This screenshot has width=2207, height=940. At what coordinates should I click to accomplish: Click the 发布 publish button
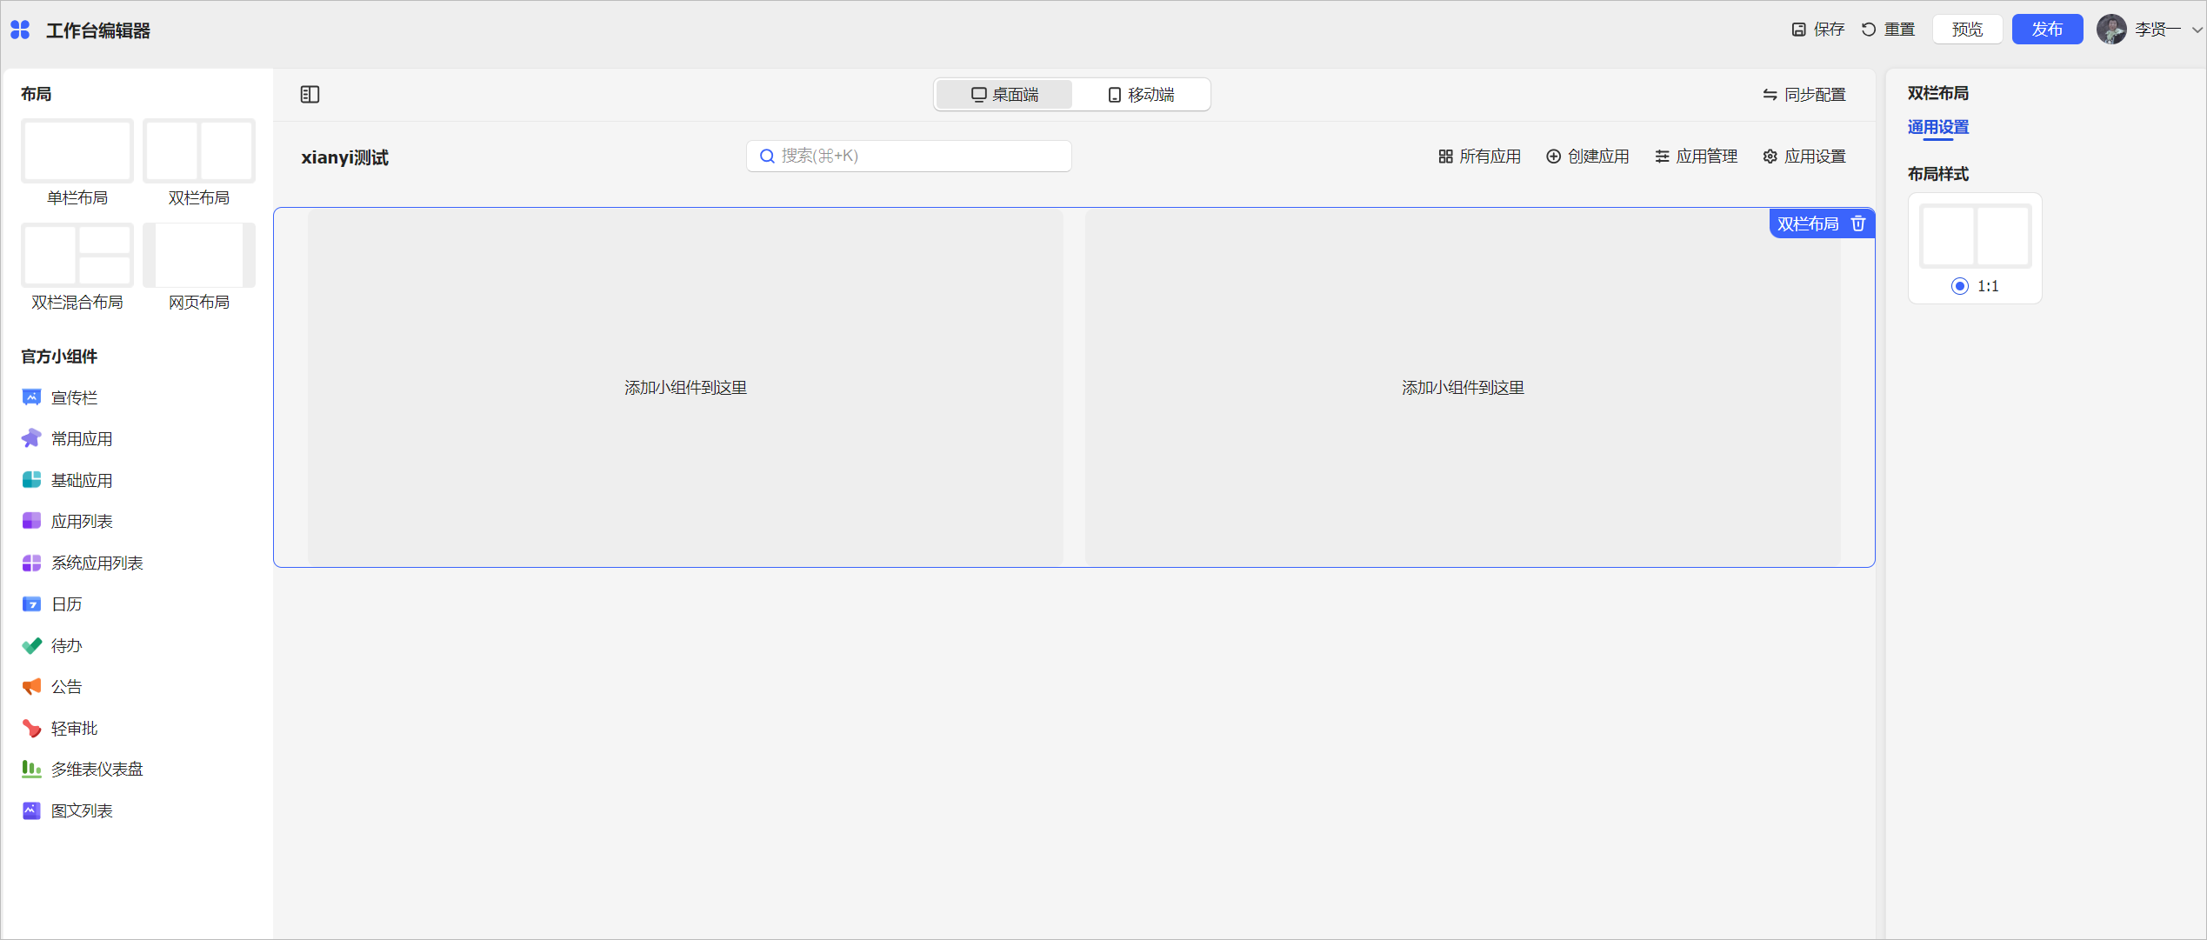tap(2046, 30)
